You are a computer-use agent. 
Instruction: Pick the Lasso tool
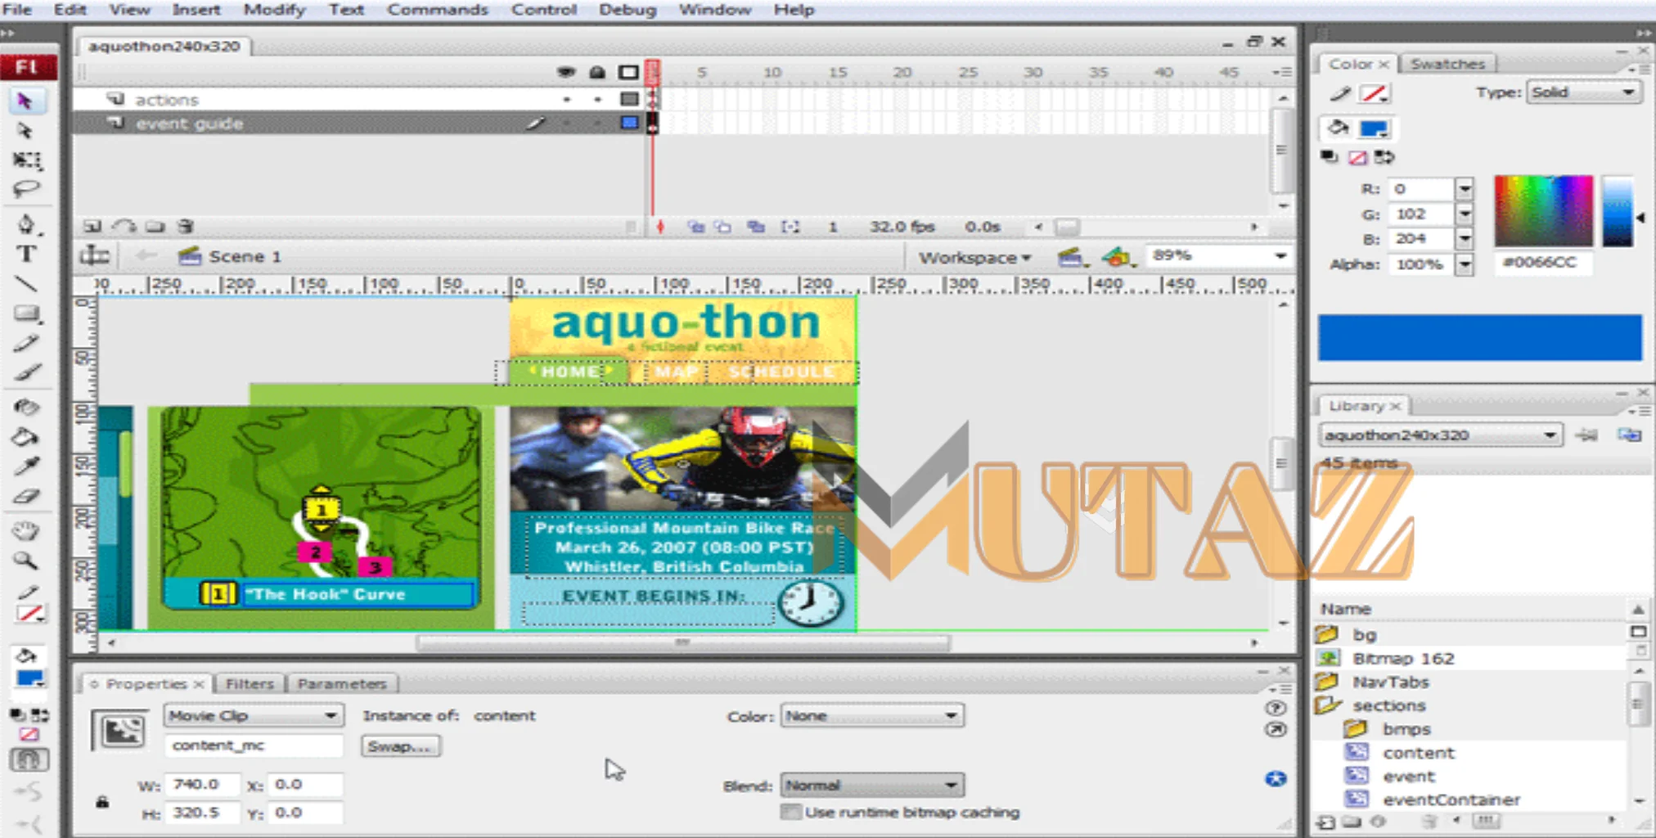point(25,189)
